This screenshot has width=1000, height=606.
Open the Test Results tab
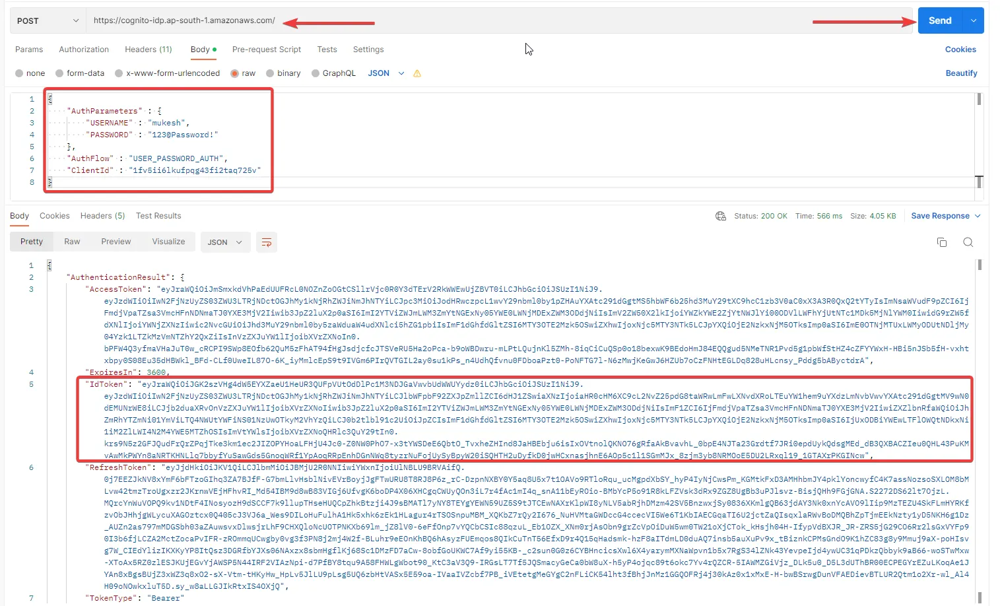[x=158, y=216]
